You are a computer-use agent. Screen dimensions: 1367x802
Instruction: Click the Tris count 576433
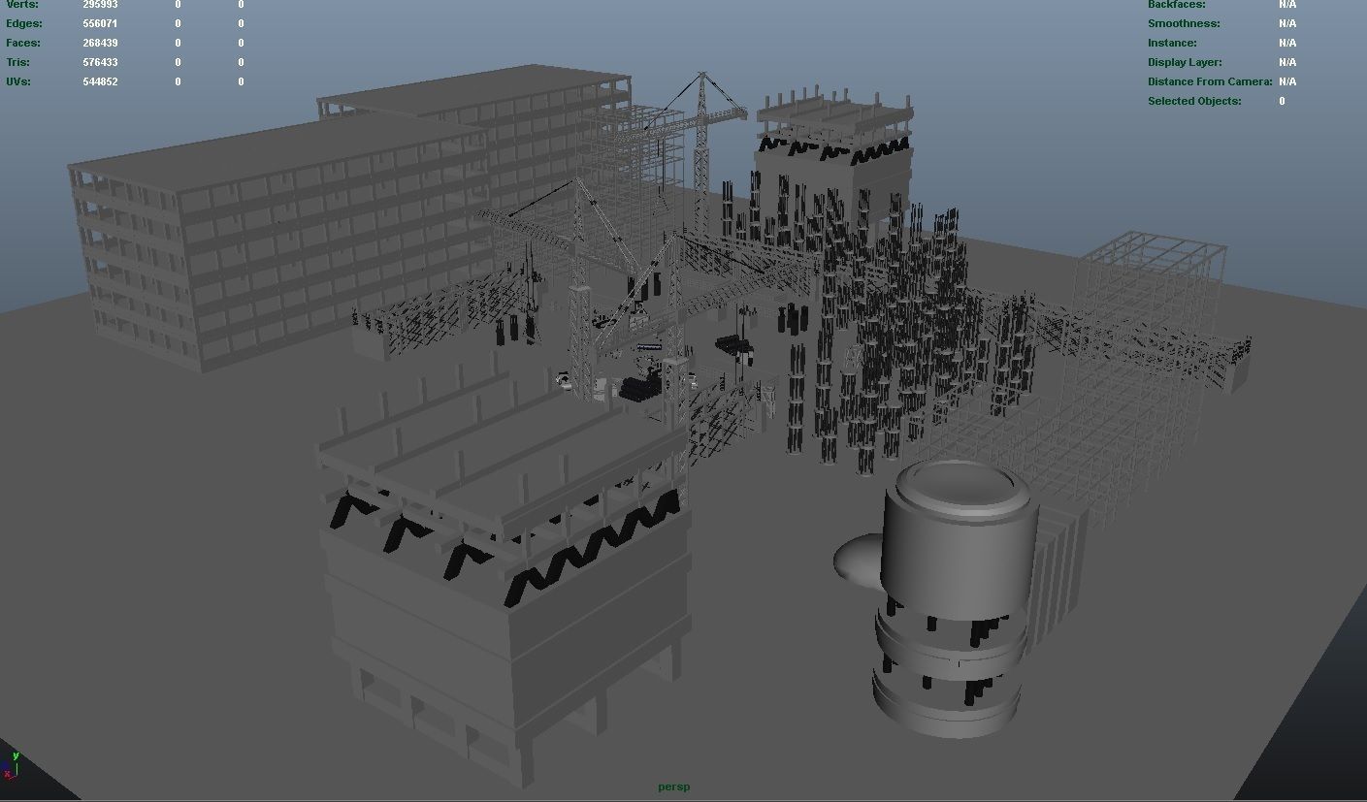tap(100, 62)
